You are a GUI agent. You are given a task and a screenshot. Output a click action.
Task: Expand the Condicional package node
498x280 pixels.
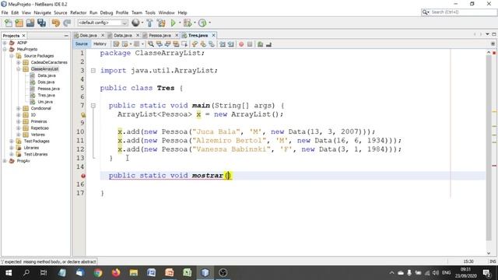pos(19,108)
